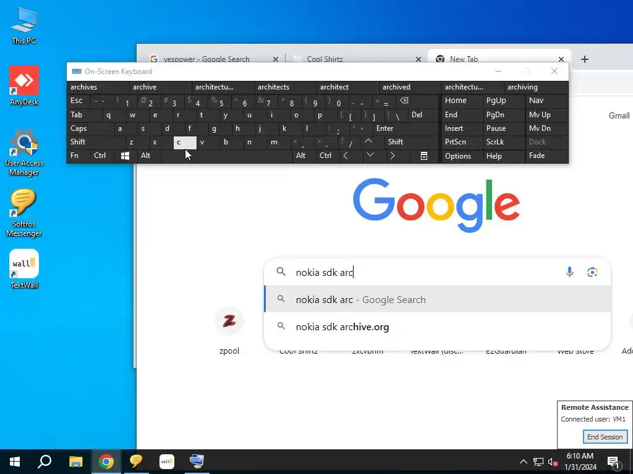Click End Session in Remote Assistance

[605, 437]
